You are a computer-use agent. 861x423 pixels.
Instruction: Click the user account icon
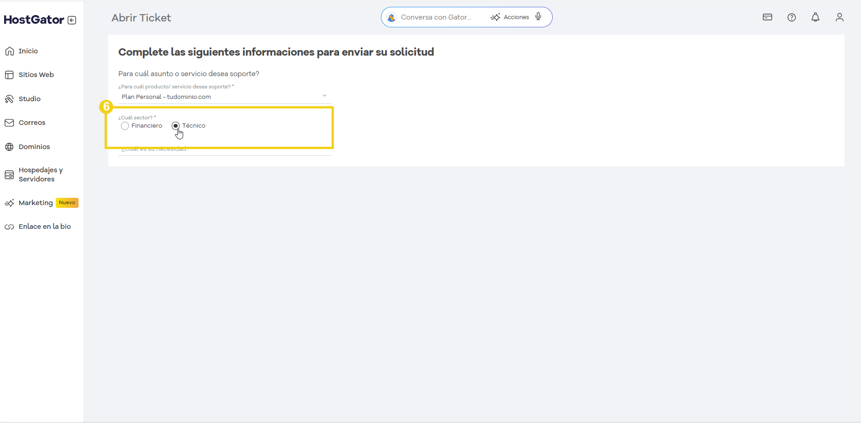click(840, 17)
